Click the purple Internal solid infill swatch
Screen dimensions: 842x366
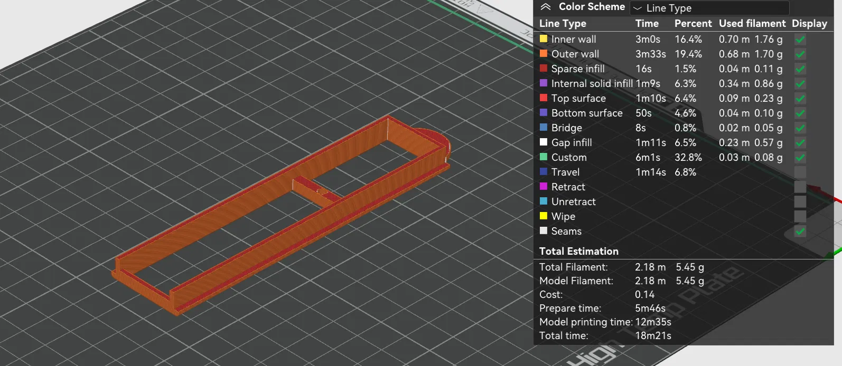point(544,83)
